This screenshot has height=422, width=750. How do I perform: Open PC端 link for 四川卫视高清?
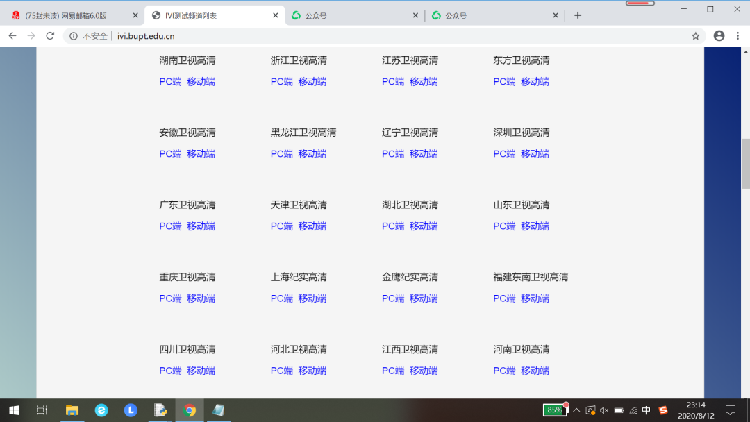click(170, 371)
